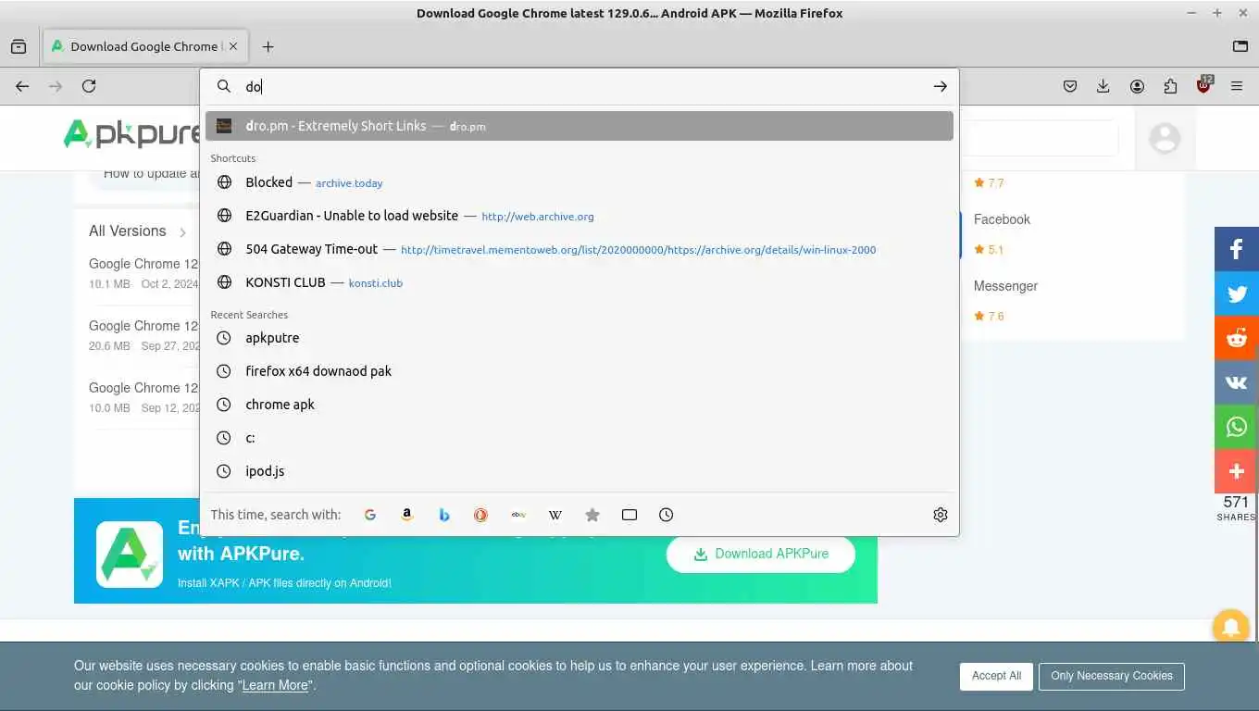Select recent search 'firefox x64 downaod pak'
Screen dimensions: 1259x711
point(580,371)
